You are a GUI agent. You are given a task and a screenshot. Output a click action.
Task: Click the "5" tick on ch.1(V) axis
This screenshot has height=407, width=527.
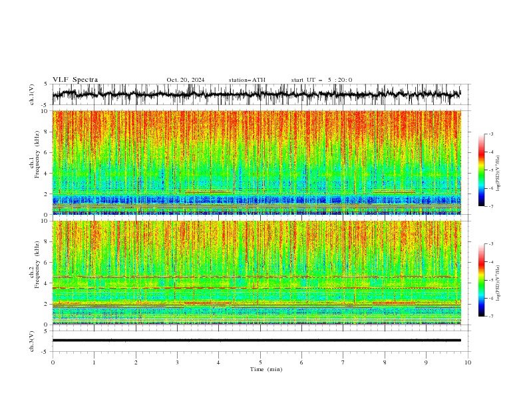click(46, 84)
